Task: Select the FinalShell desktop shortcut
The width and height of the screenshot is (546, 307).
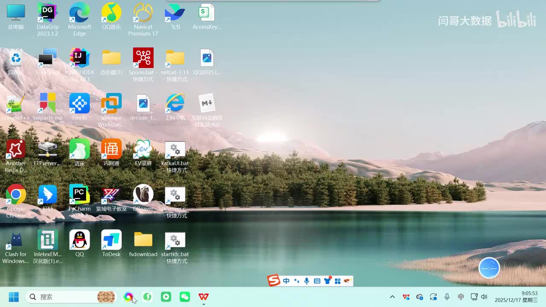Action: (x=47, y=62)
